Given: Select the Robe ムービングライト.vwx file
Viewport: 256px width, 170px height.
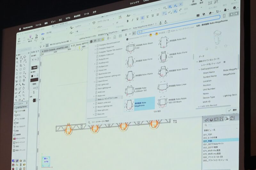Looking at the screenshot, I should 108,99.
